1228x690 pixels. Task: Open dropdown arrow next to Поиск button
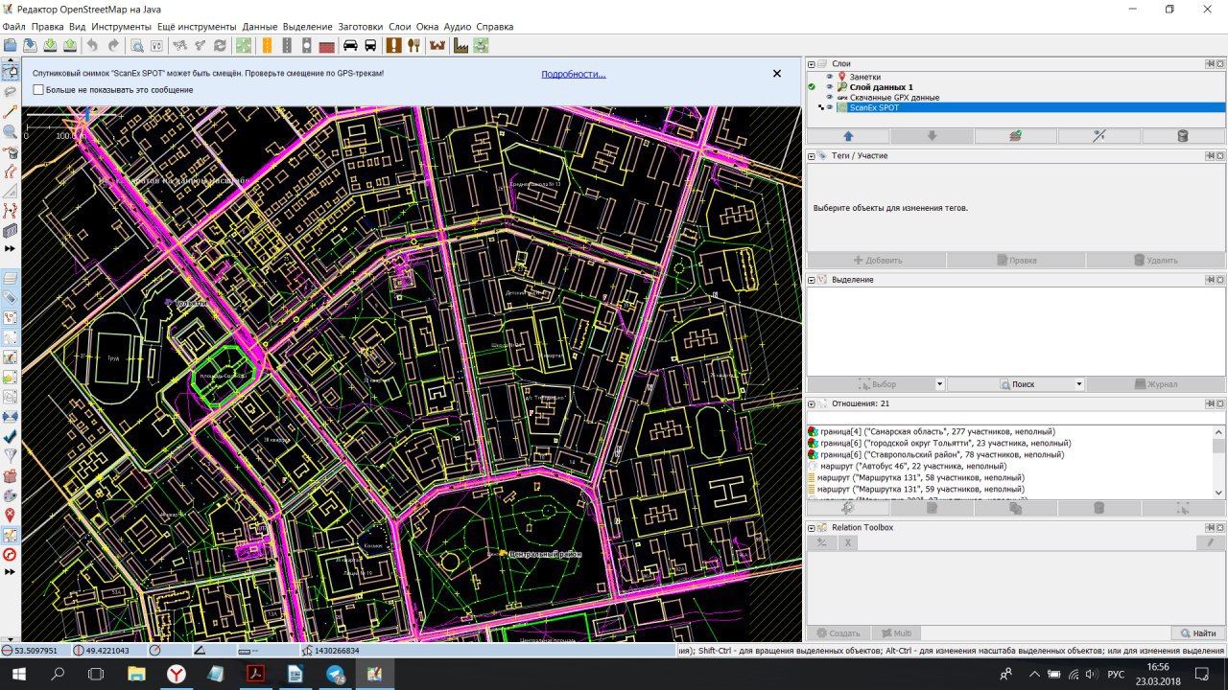point(1079,384)
